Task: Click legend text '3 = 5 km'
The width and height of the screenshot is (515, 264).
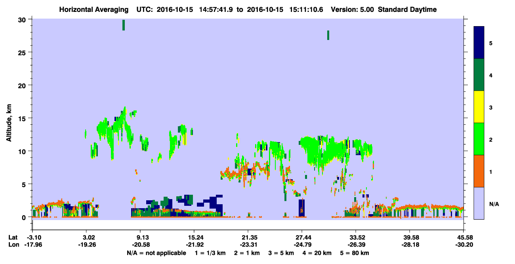Action: click(282, 253)
